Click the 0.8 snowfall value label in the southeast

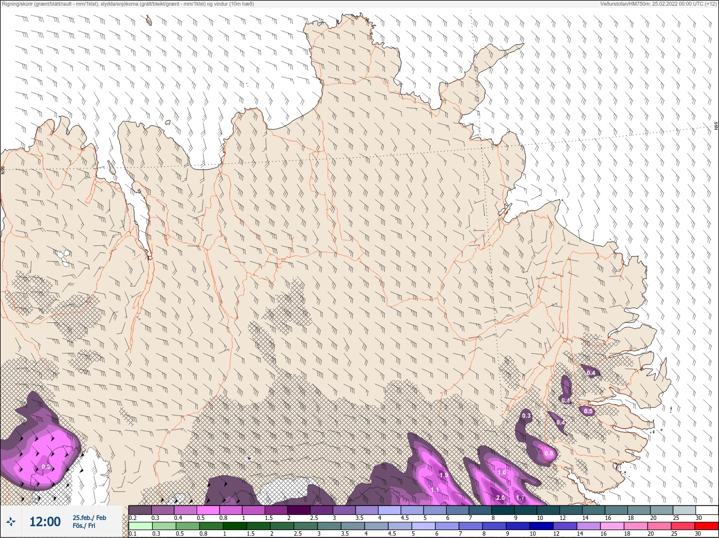pyautogui.click(x=549, y=454)
